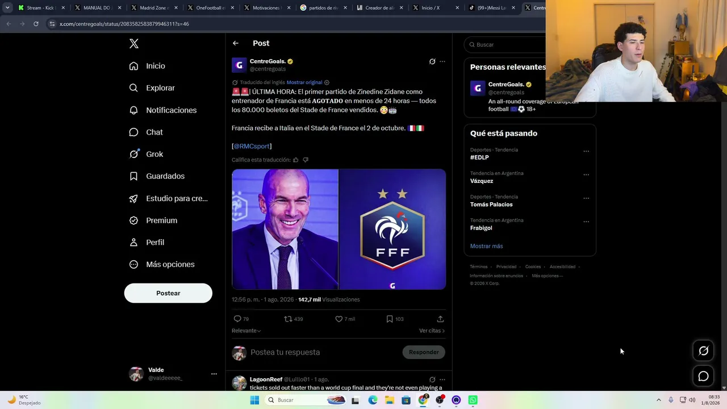727x409 pixels.
Task: Open the three-dot menu on CentreGoals post
Action: (x=442, y=61)
